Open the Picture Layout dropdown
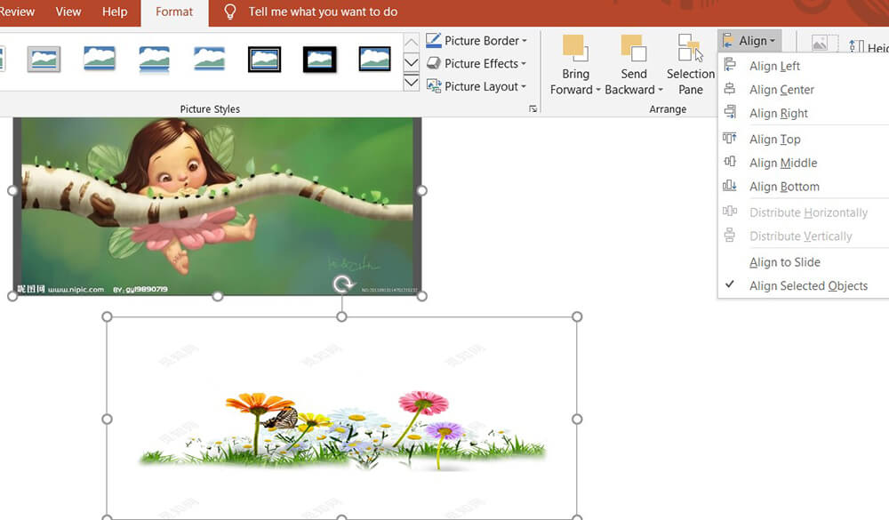 pos(477,86)
